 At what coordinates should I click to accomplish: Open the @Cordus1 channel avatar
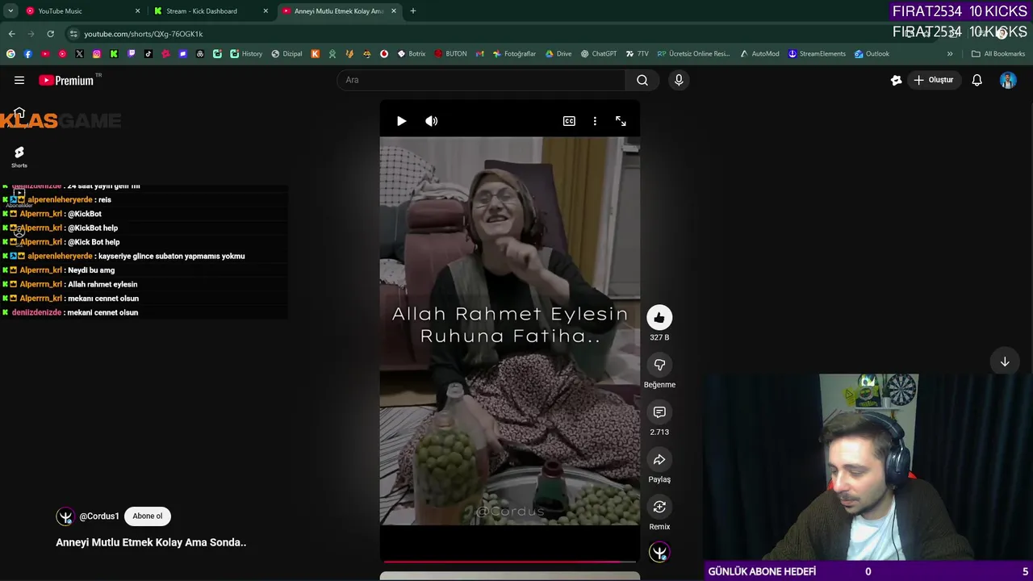[65, 516]
